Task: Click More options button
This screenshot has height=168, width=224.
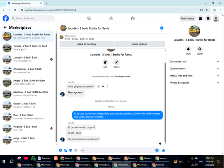Action: click(140, 44)
